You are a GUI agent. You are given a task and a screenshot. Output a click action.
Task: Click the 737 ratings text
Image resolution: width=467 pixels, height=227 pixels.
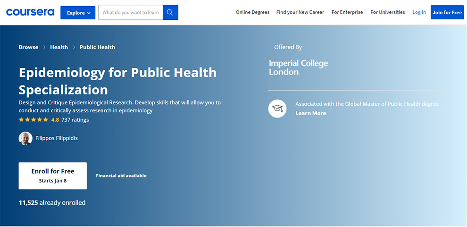tap(75, 120)
